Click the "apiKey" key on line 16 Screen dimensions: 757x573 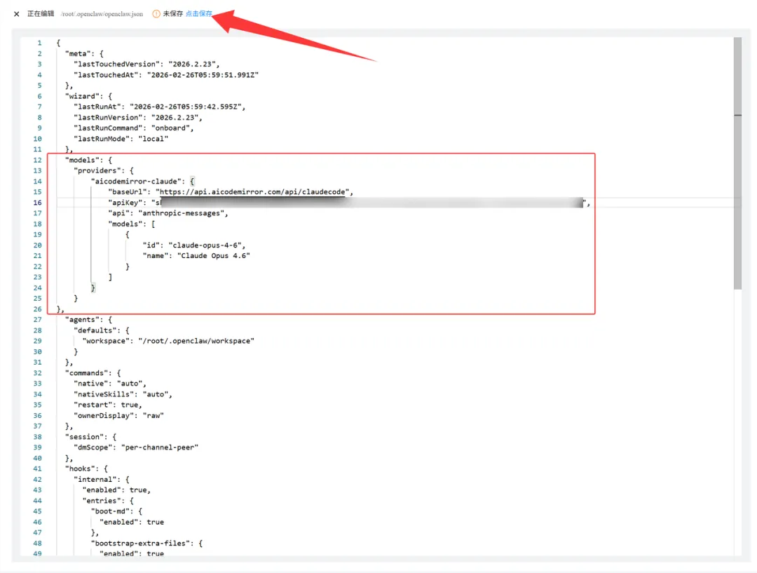(x=125, y=203)
